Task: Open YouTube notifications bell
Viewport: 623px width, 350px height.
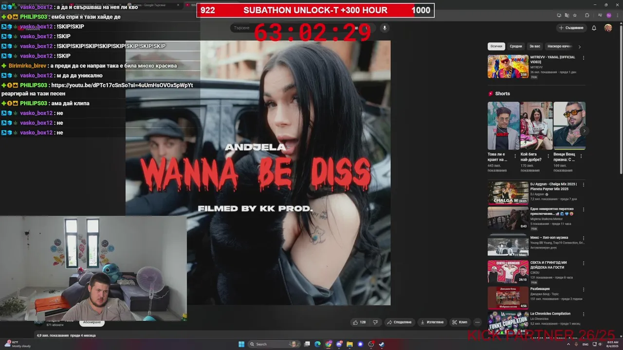Action: (x=594, y=28)
